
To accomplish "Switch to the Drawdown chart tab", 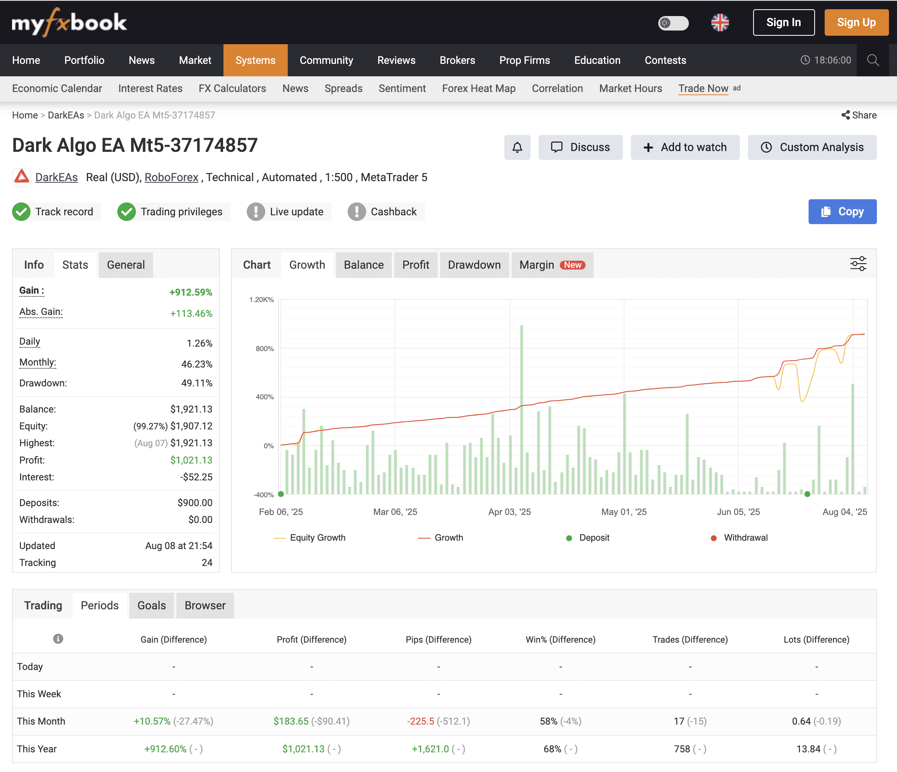I will [x=473, y=265].
